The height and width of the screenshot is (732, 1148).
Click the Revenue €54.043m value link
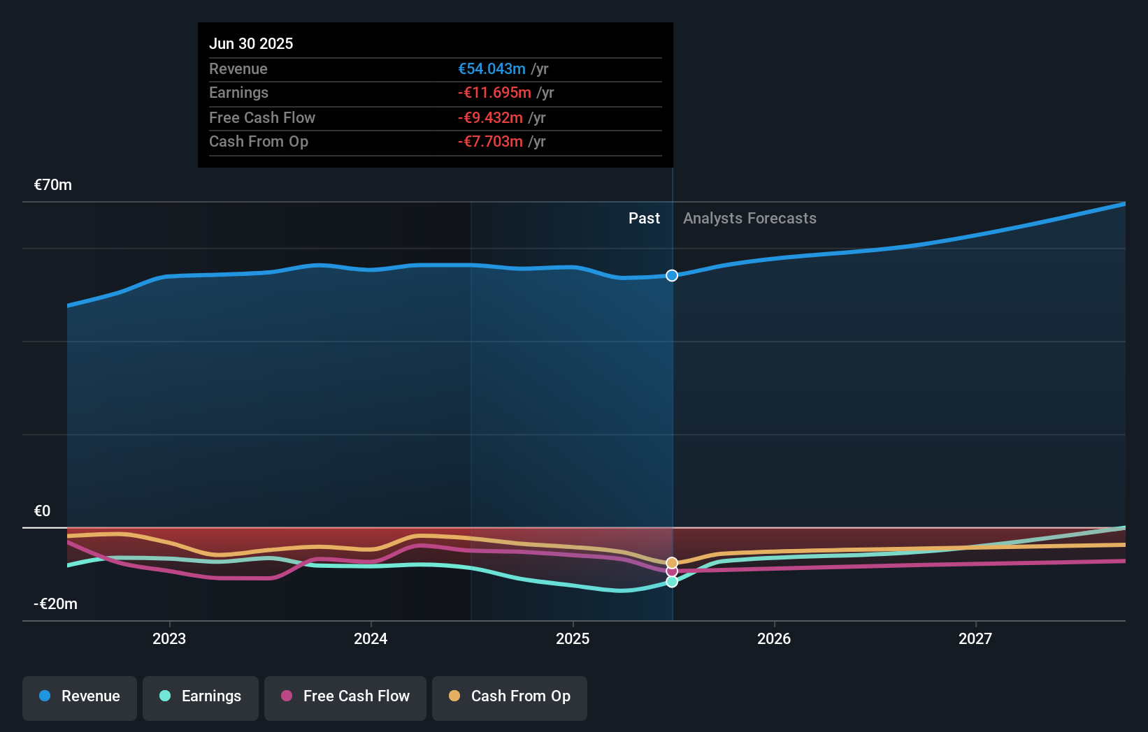(491, 68)
